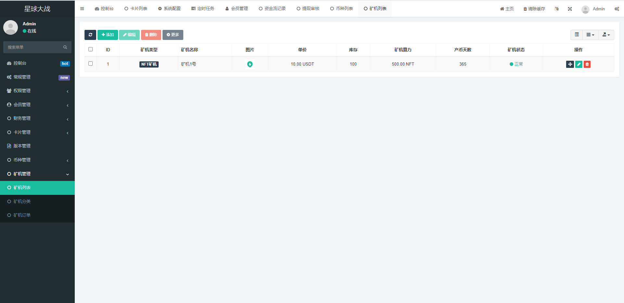624x303 pixels.
Task: Toggle the column visibility list icon
Action: pos(577,35)
